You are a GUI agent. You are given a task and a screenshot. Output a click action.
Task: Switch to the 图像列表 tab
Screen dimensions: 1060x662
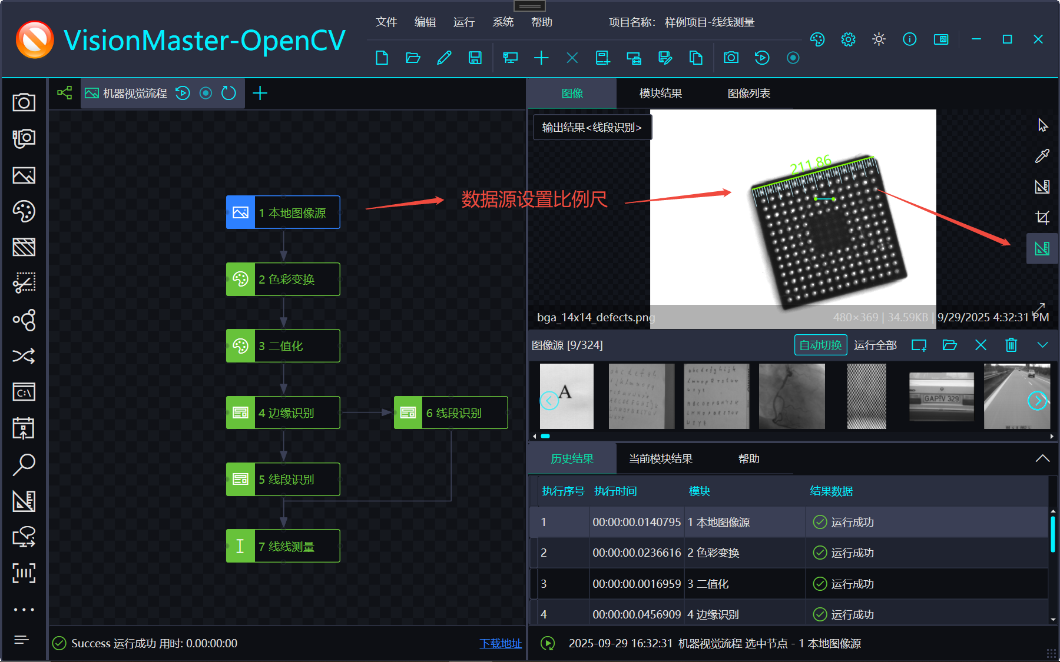(749, 94)
